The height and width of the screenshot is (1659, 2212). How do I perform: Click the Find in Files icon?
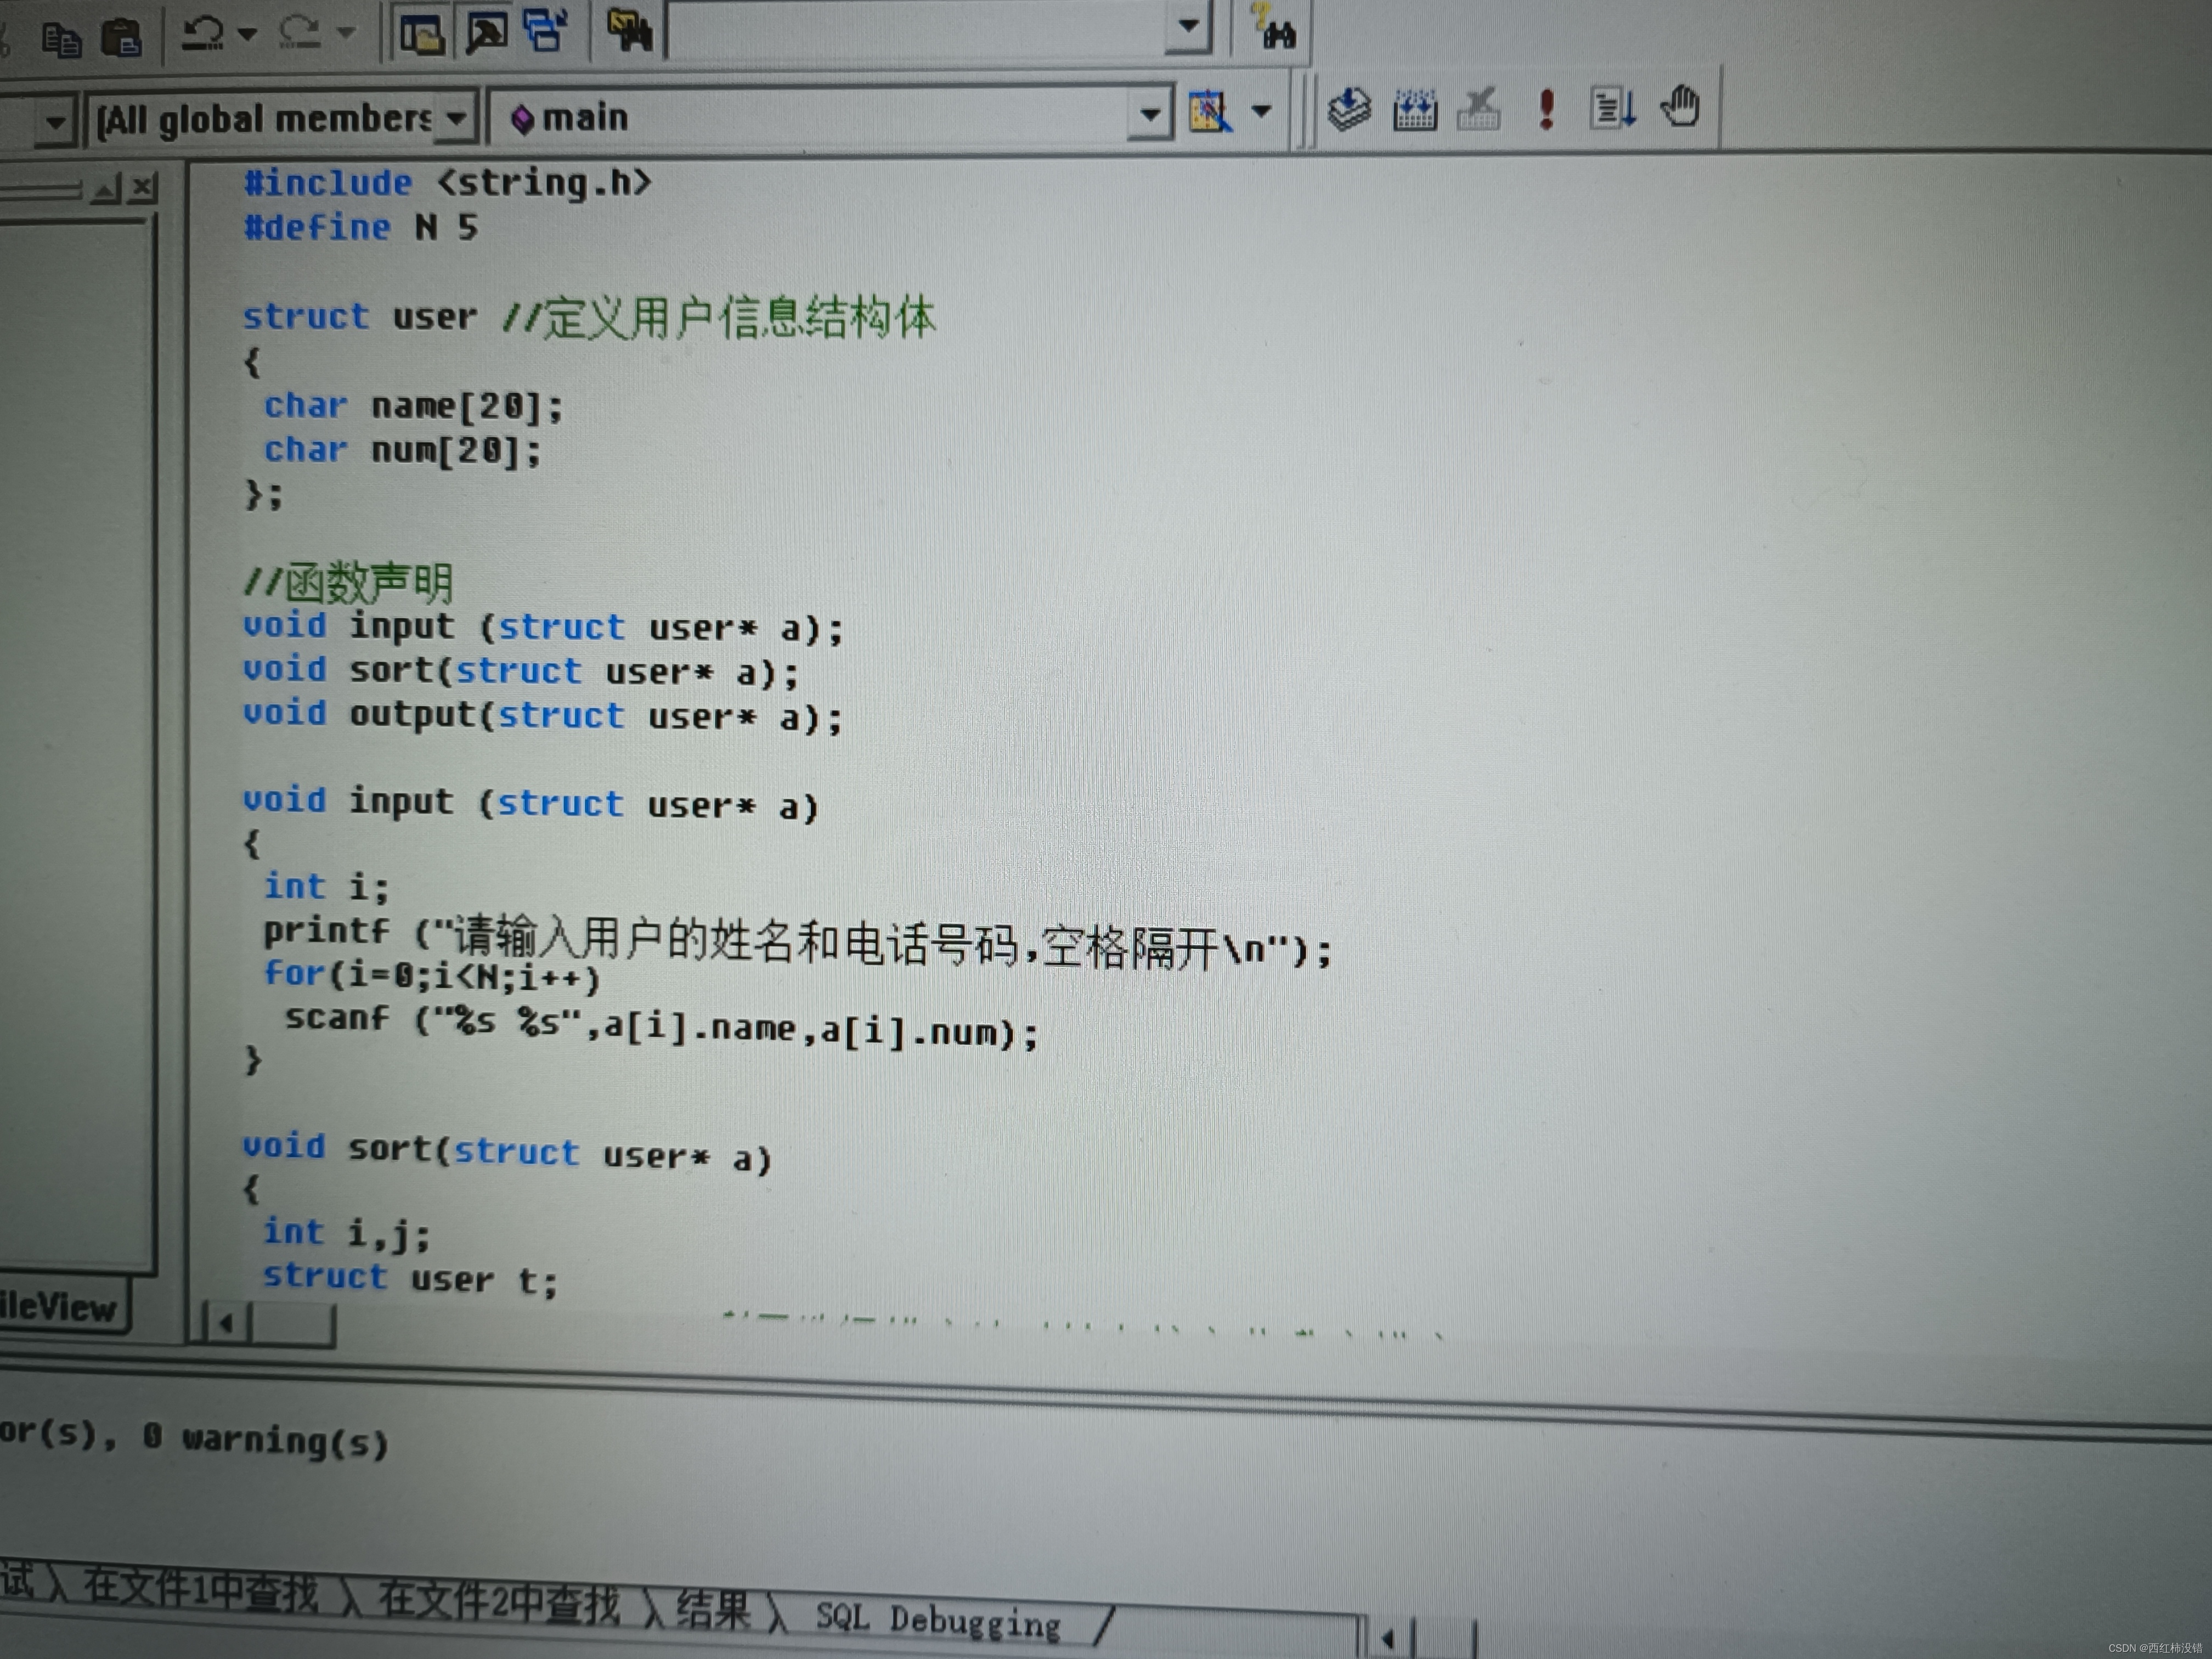630,30
